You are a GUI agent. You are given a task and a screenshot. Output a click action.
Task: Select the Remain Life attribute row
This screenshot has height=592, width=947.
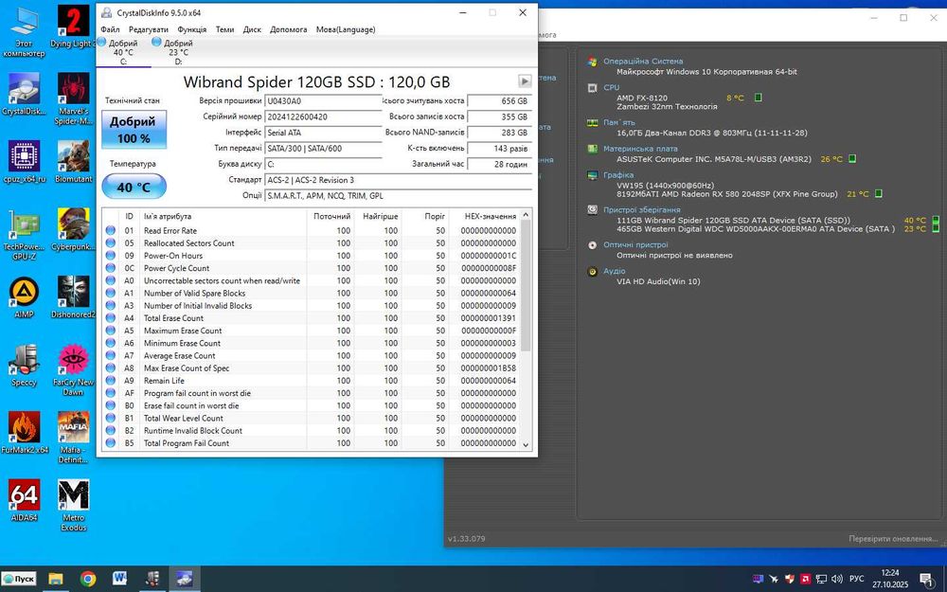312,381
